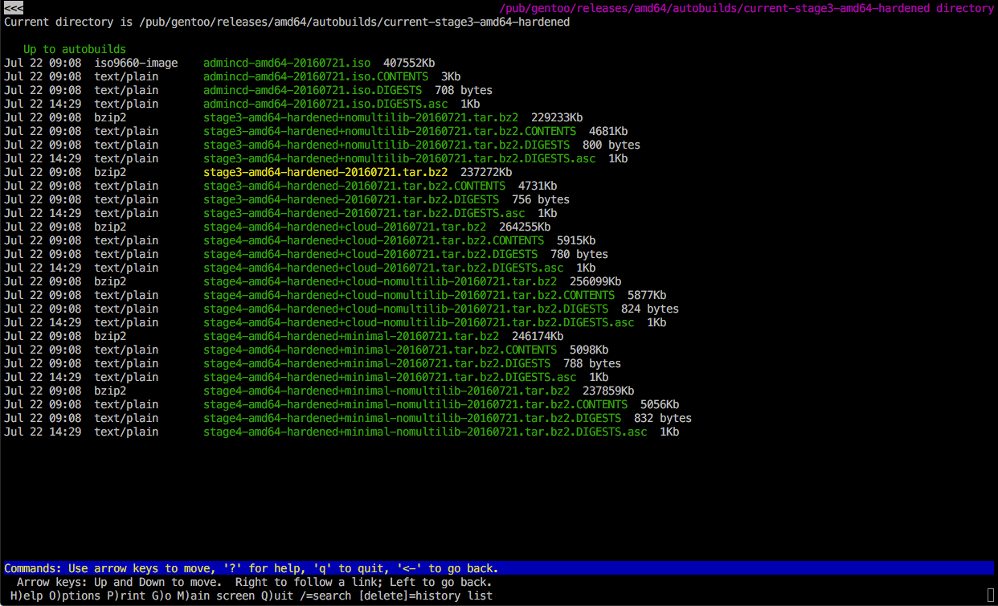Viewport: 998px width, 606px height.
Task: Open stage4-amd64-hardened+cloud-20160721.tar.bz2.DIGESTS link
Action: 370,254
